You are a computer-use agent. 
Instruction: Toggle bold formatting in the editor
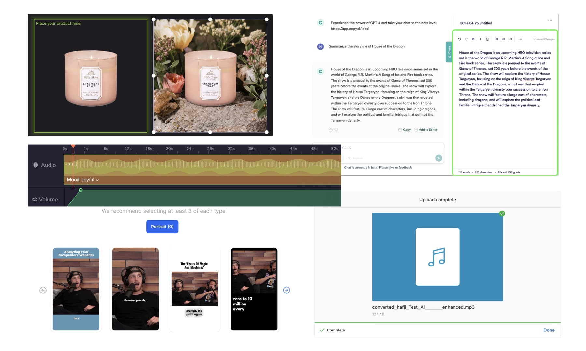[473, 39]
